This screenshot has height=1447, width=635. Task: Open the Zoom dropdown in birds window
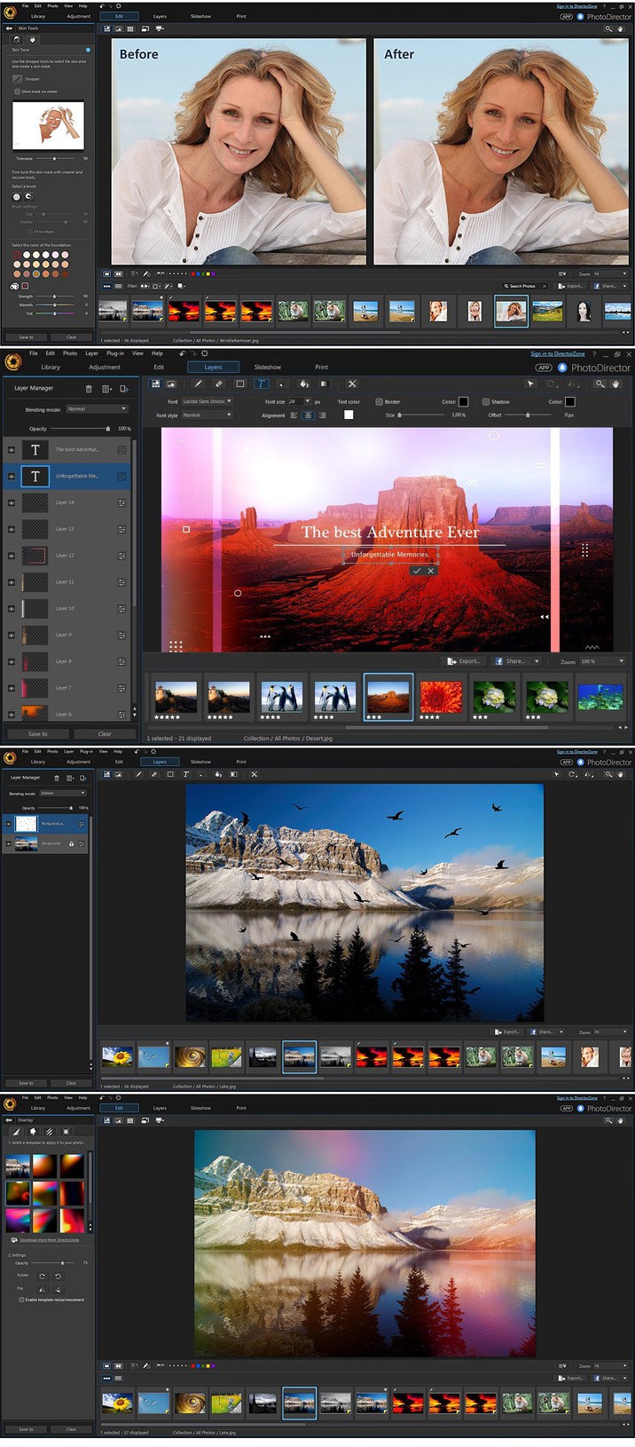pos(612,1032)
